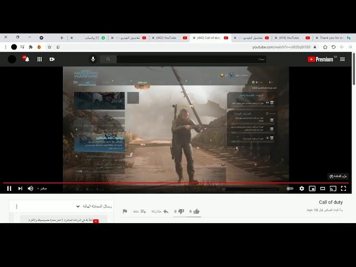View site info lock icon
The image size is (356, 267).
(x=315, y=47)
